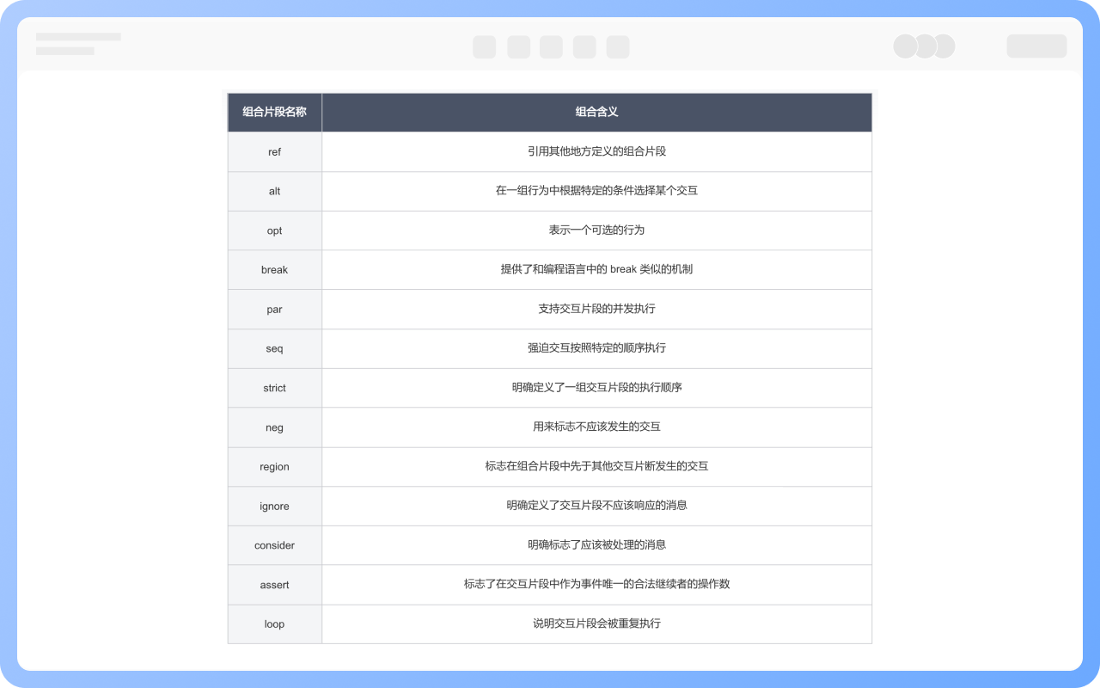The height and width of the screenshot is (688, 1100).
Task: Click the 组合片段名称 column header
Action: click(274, 112)
